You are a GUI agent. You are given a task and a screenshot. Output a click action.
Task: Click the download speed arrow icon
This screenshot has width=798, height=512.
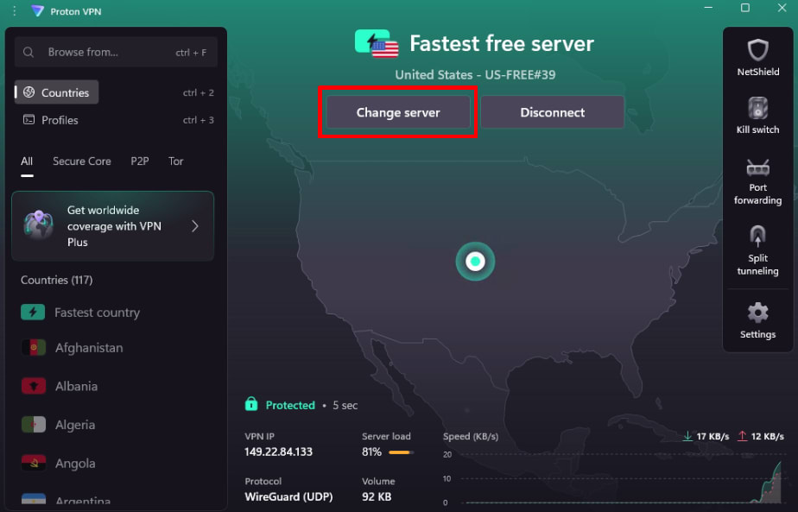(687, 436)
